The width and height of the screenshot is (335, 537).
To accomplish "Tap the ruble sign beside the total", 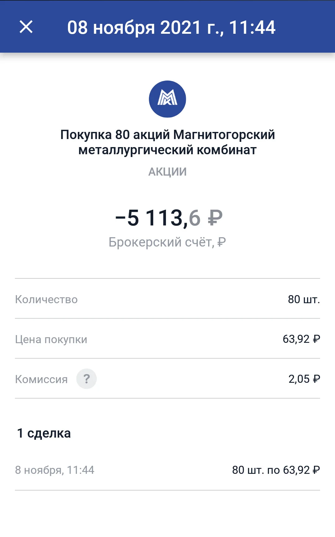I will [215, 218].
